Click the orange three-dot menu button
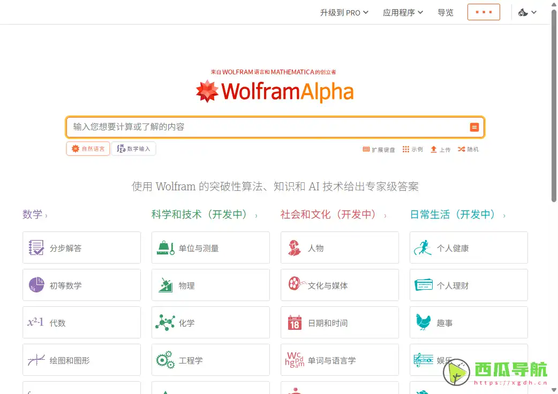This screenshot has width=558, height=394. point(484,11)
